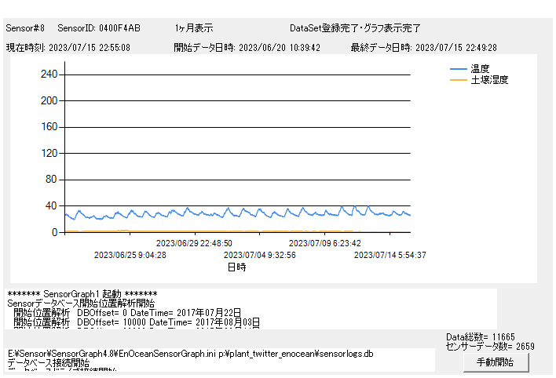Image resolution: width=556 pixels, height=378 pixels.
Task: Click the EnOceanSensorGraph.ini path text box
Action: pos(220,359)
